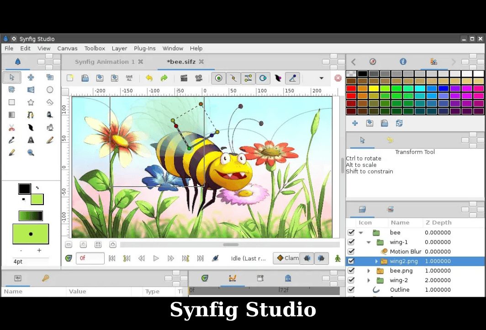The image size is (486, 330).
Task: Select the Text tool
Action: pos(31,140)
